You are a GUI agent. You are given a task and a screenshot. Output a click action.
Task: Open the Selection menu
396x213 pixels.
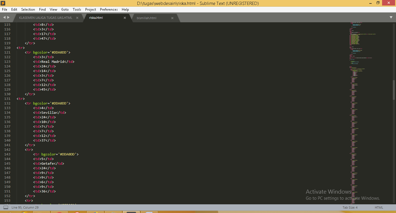click(28, 10)
